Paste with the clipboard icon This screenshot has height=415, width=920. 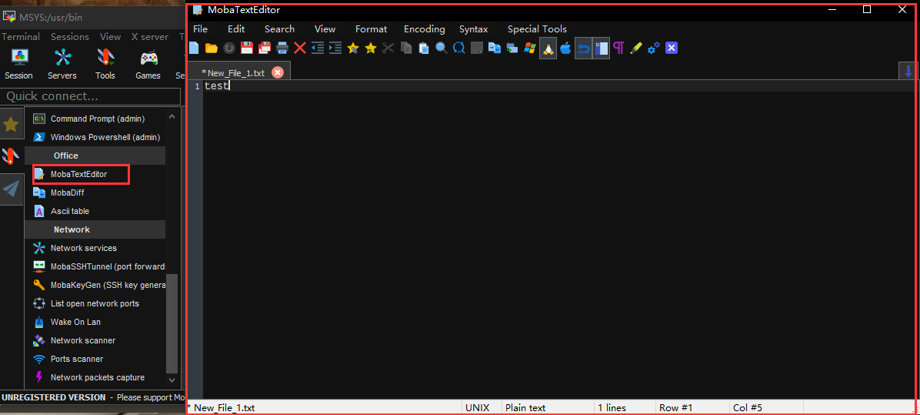coord(424,49)
